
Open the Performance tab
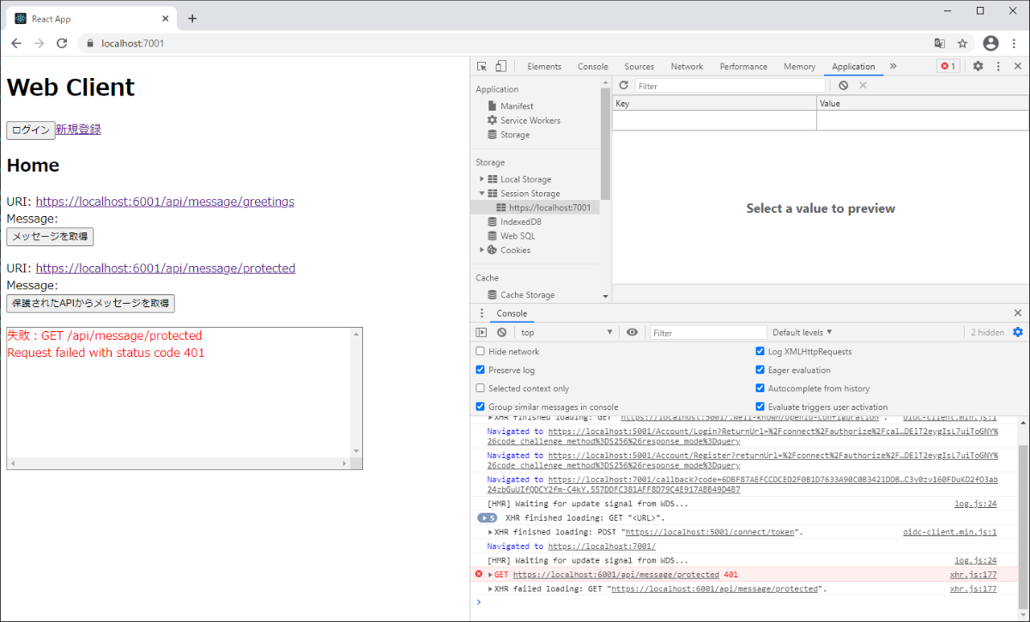pos(743,66)
